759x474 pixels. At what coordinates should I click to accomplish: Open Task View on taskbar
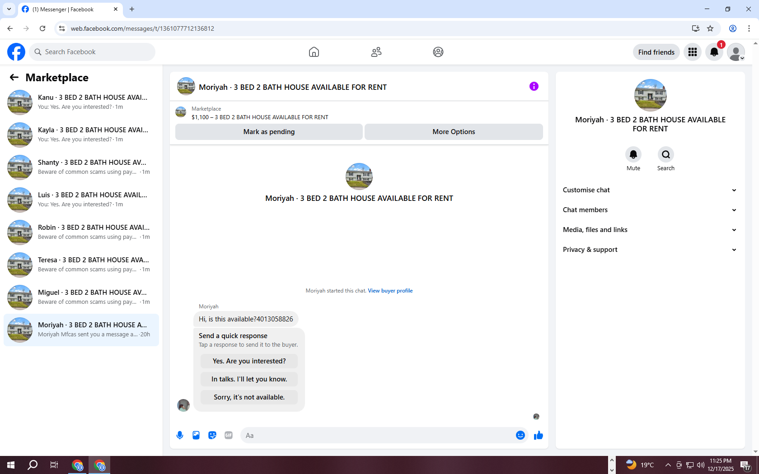point(54,465)
